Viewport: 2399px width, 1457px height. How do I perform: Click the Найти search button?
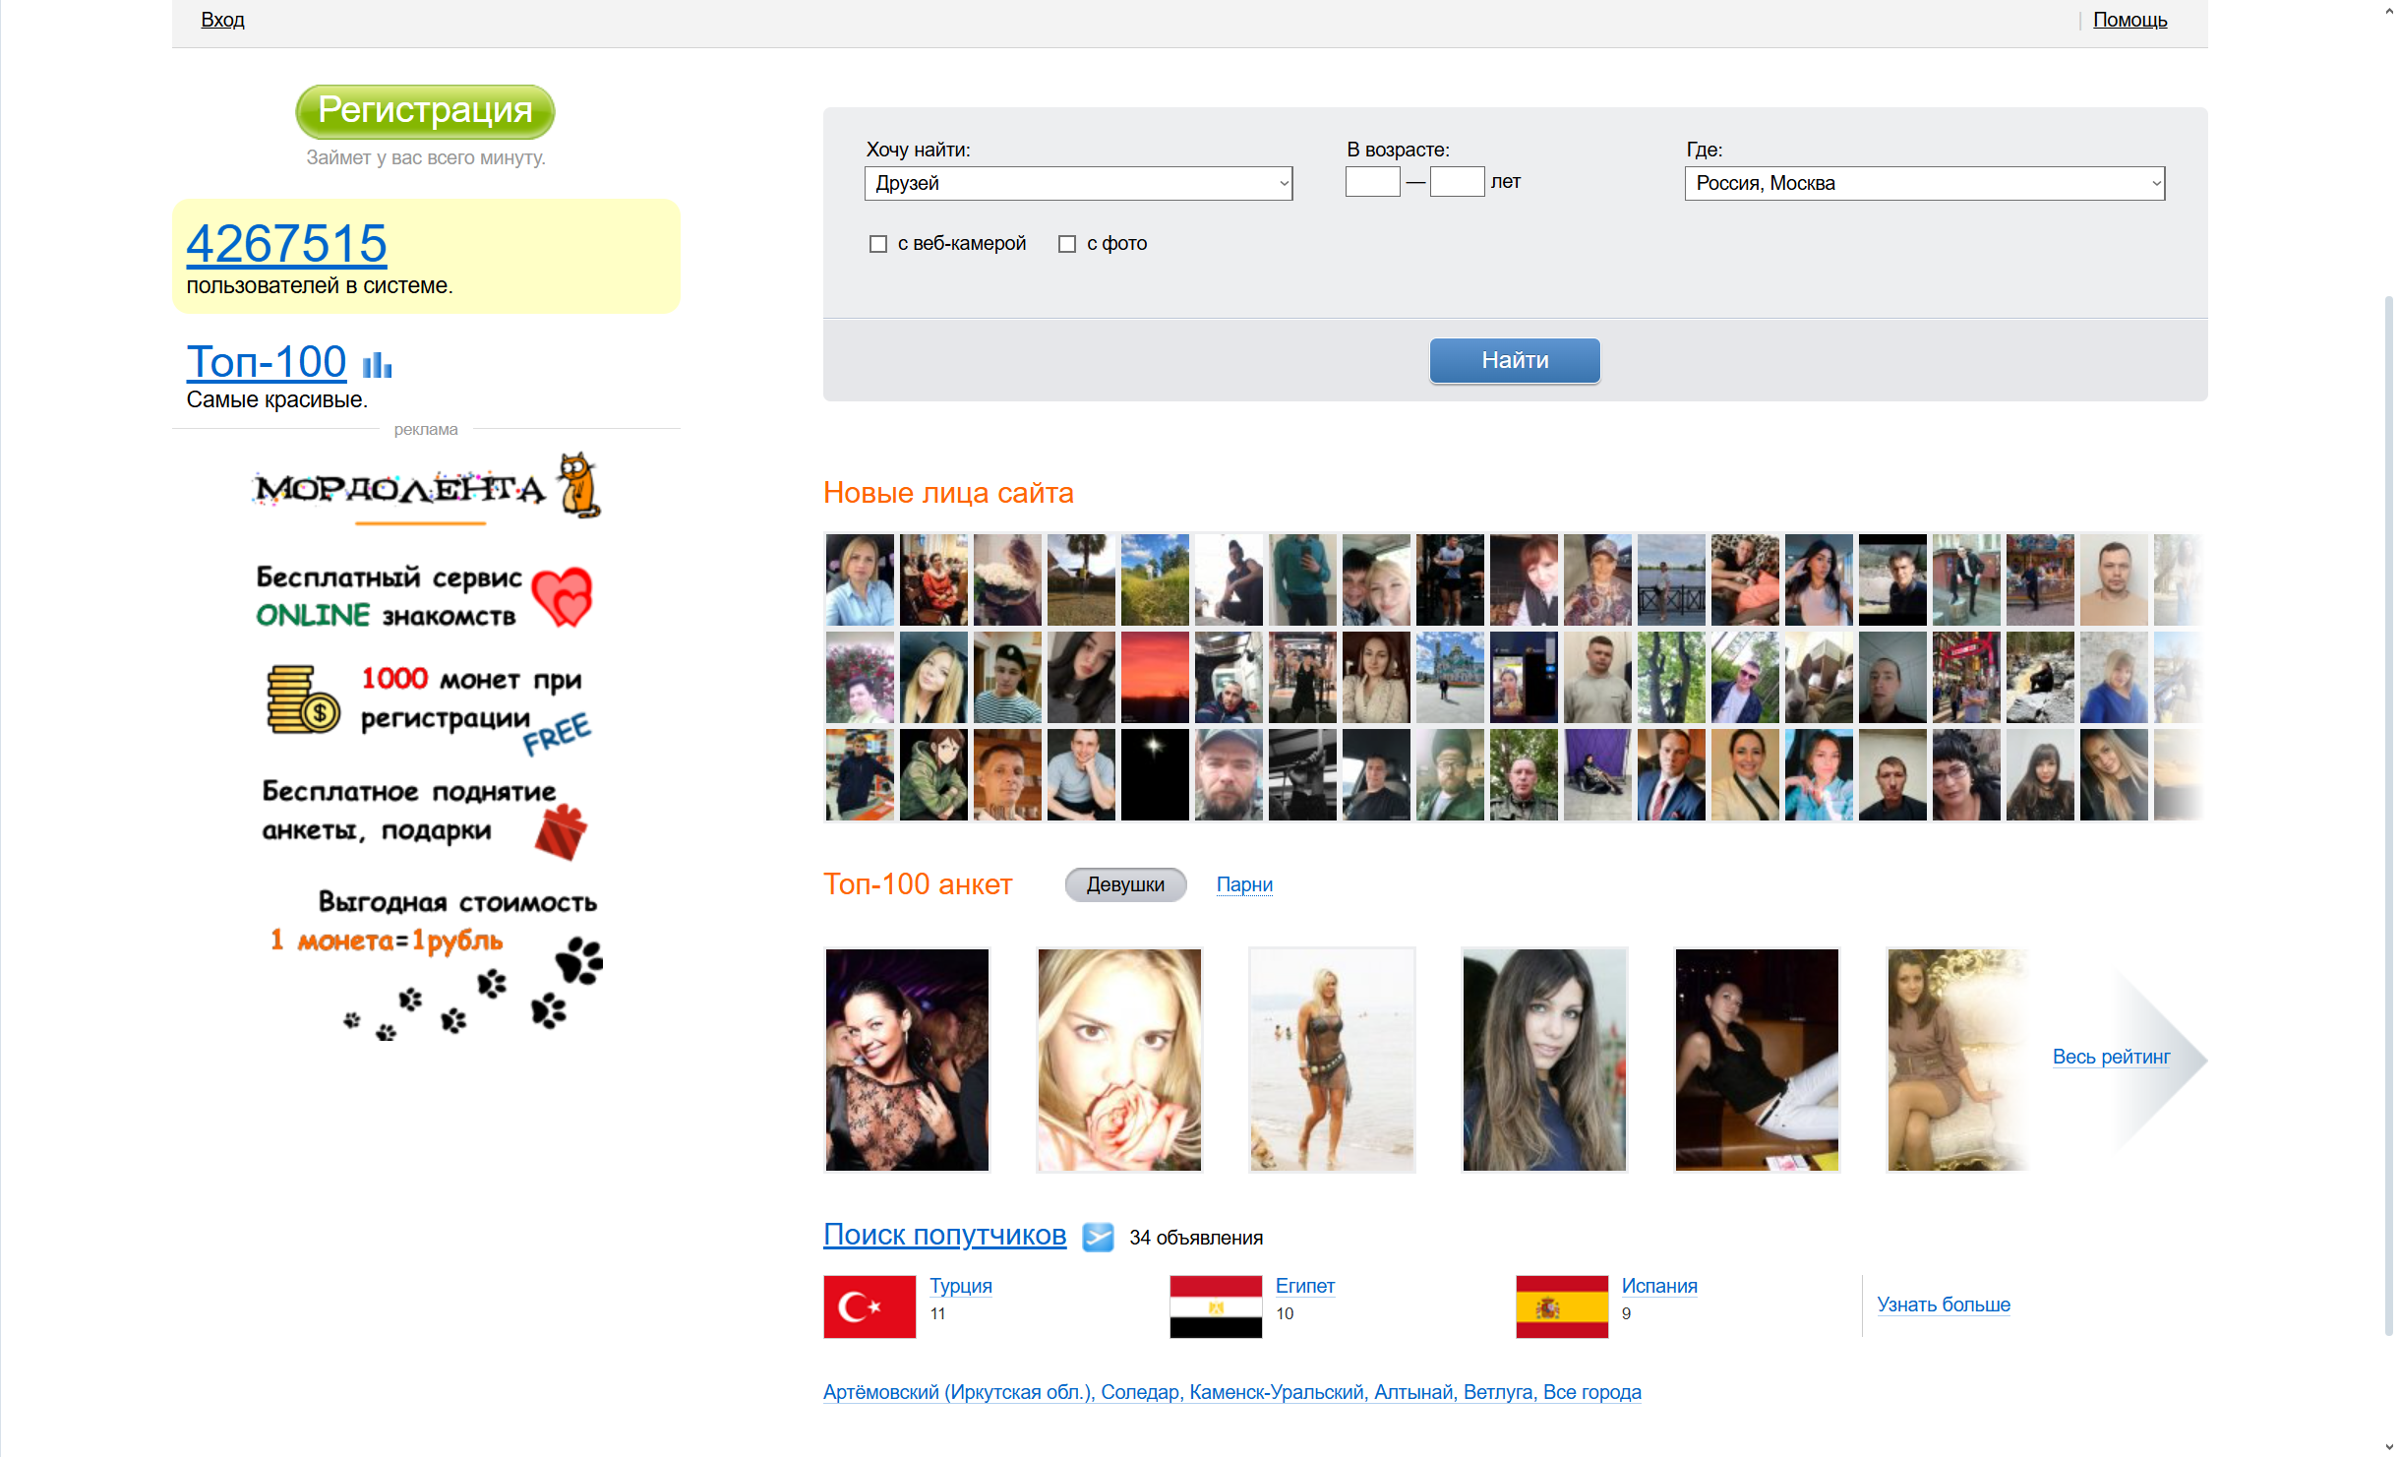1515,360
